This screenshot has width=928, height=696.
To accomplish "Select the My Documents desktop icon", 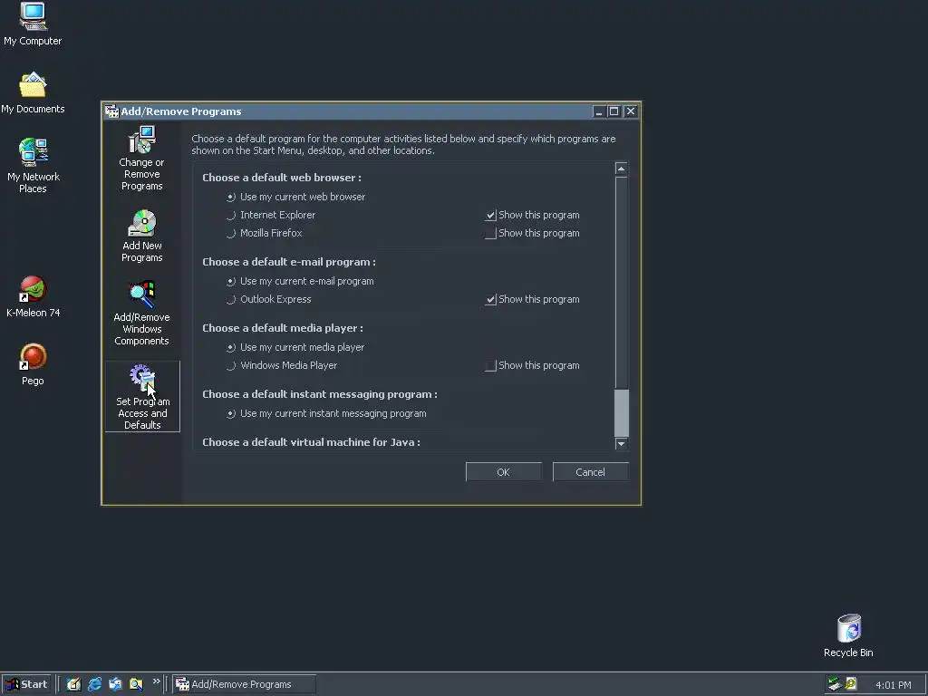I will (x=33, y=92).
